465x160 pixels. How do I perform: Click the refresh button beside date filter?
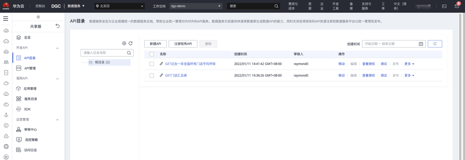tap(435, 44)
